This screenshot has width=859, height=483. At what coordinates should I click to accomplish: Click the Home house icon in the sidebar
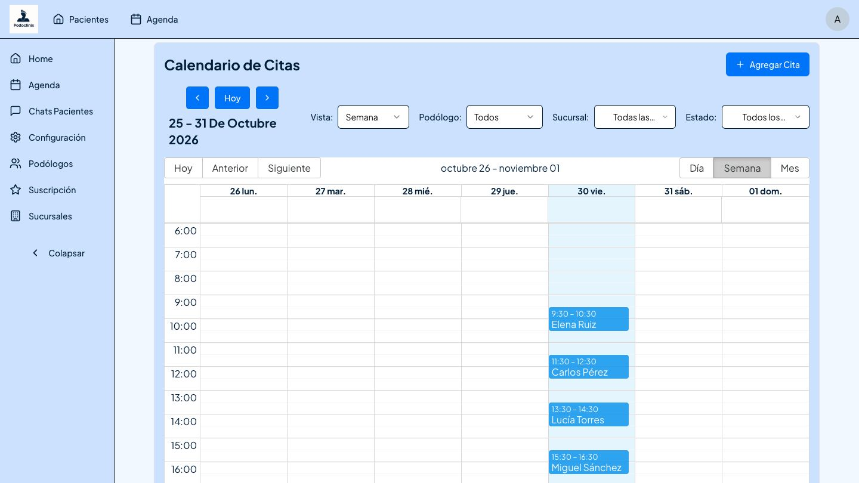point(16,58)
